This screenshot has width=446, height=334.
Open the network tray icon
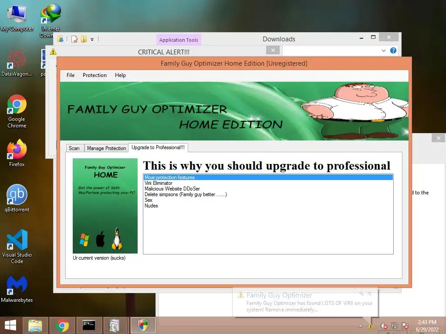click(395, 326)
